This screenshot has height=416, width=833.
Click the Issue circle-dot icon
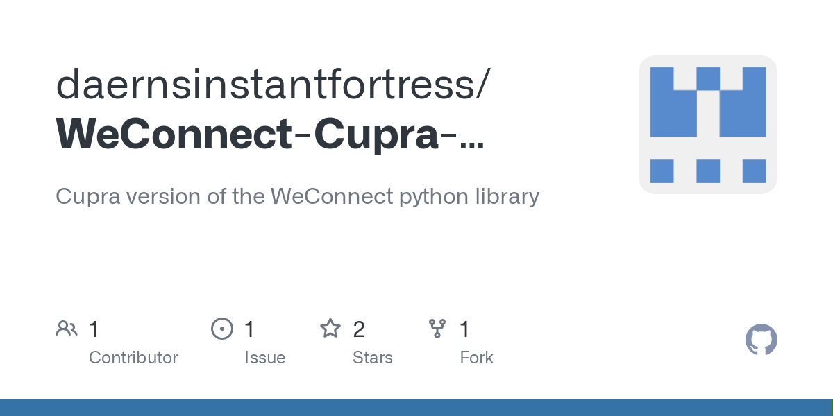tap(222, 329)
